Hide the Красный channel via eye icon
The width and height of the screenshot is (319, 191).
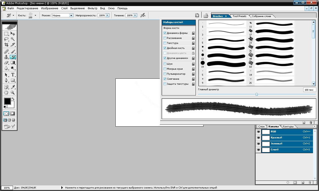coord(258,138)
